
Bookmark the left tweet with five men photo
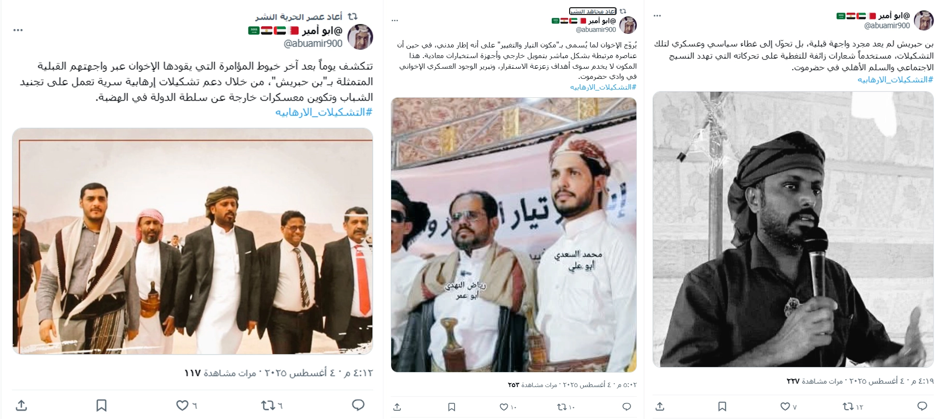point(102,405)
